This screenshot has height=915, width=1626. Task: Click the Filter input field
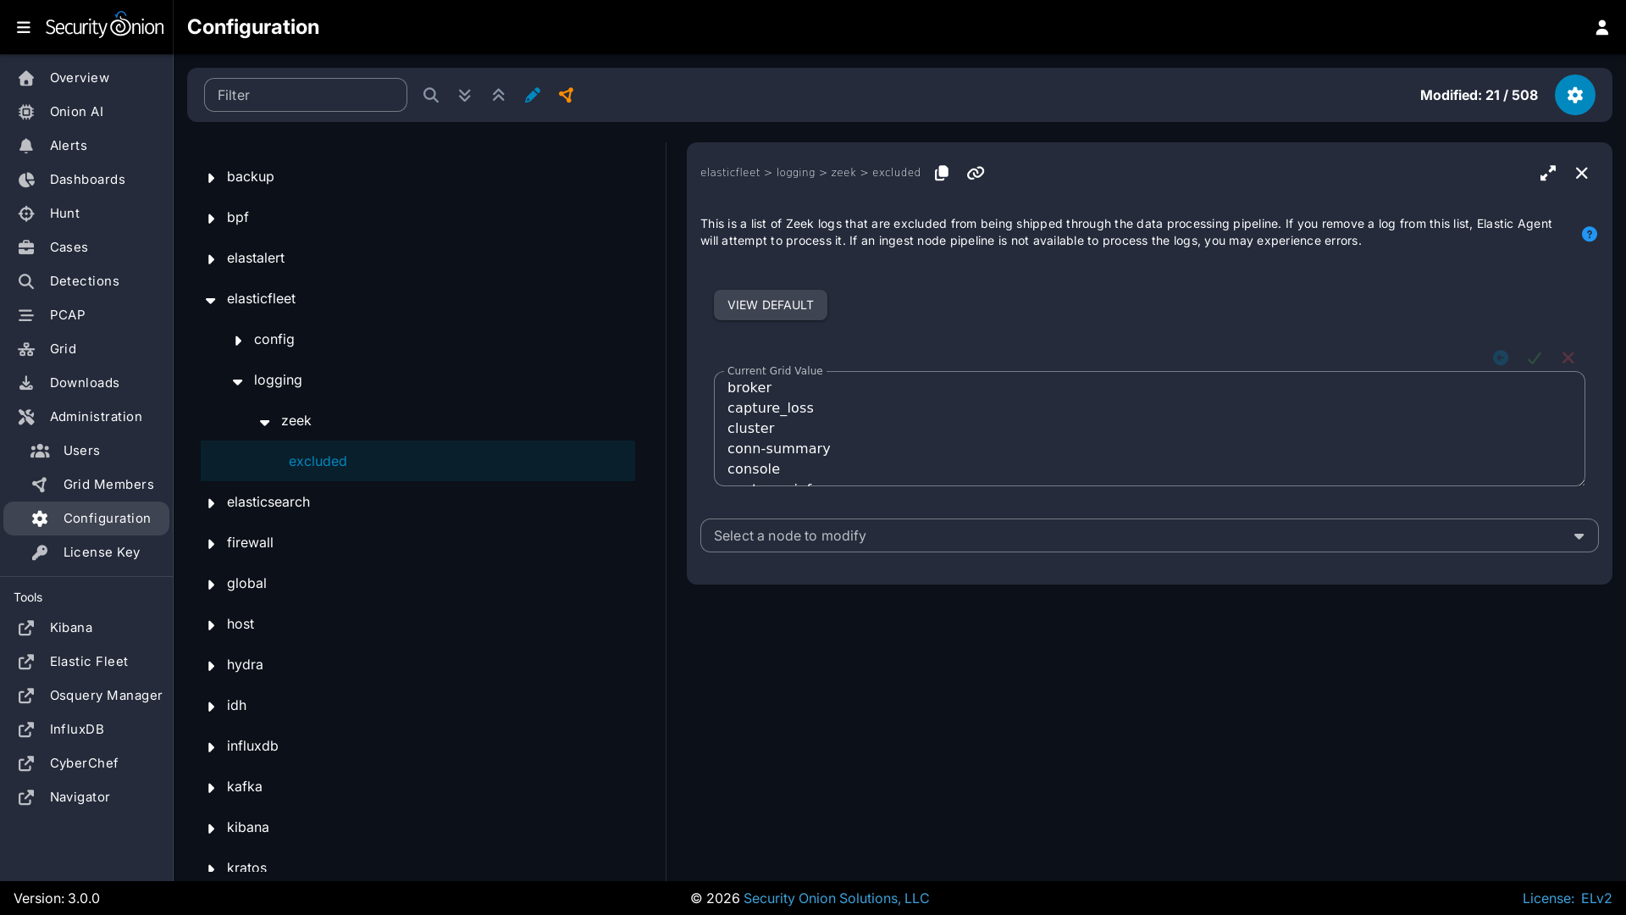point(305,95)
